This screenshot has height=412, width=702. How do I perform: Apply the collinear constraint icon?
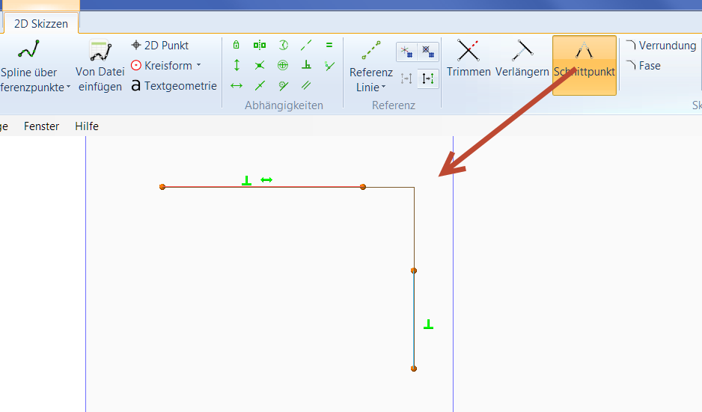[306, 45]
